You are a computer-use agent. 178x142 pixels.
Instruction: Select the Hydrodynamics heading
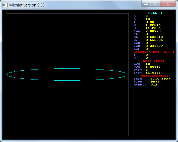[154, 76]
